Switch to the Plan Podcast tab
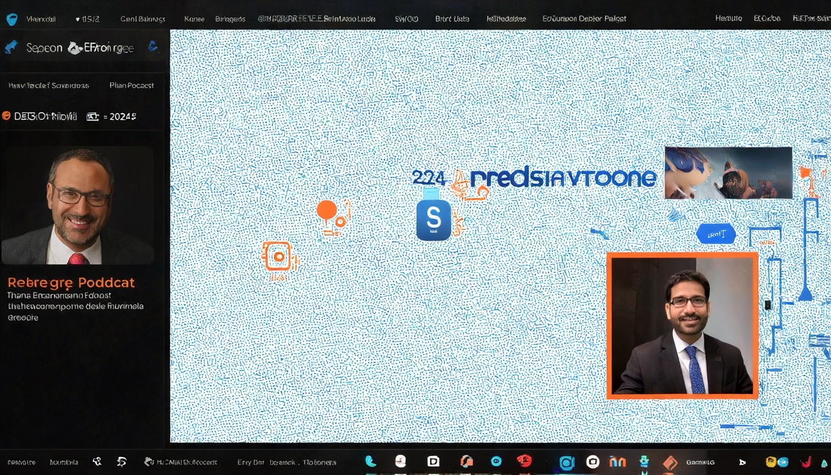 point(132,85)
